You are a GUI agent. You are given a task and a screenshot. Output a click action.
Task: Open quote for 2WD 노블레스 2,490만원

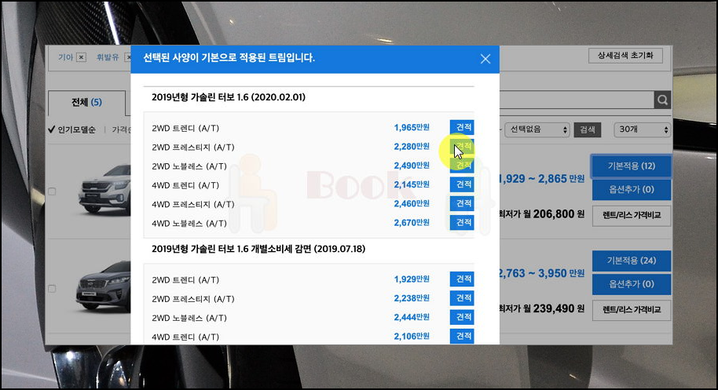tap(462, 165)
